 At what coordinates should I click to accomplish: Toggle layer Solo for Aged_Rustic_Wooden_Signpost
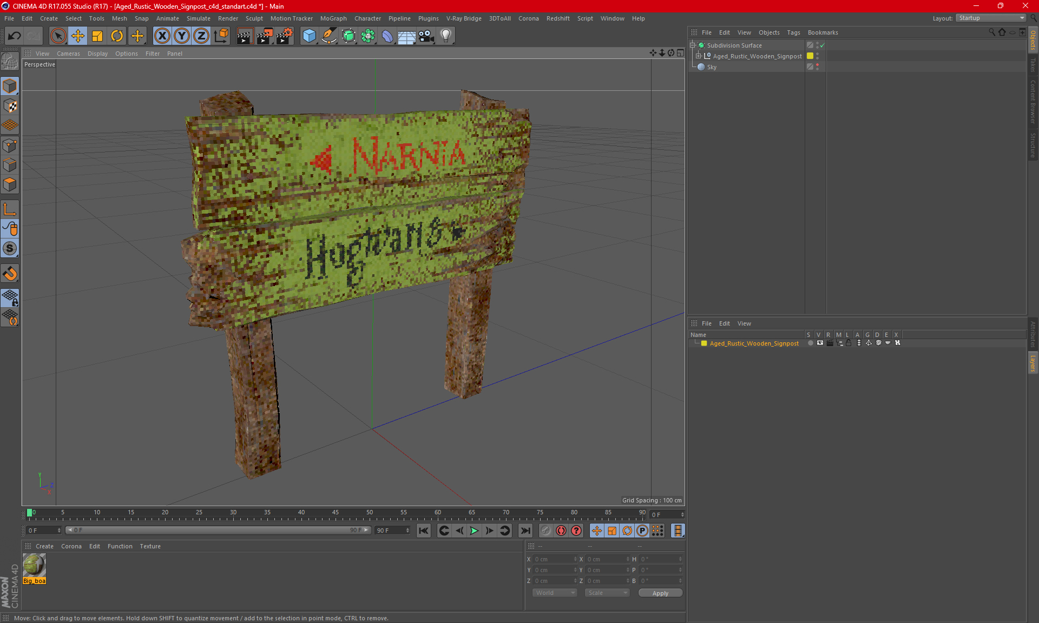point(810,343)
